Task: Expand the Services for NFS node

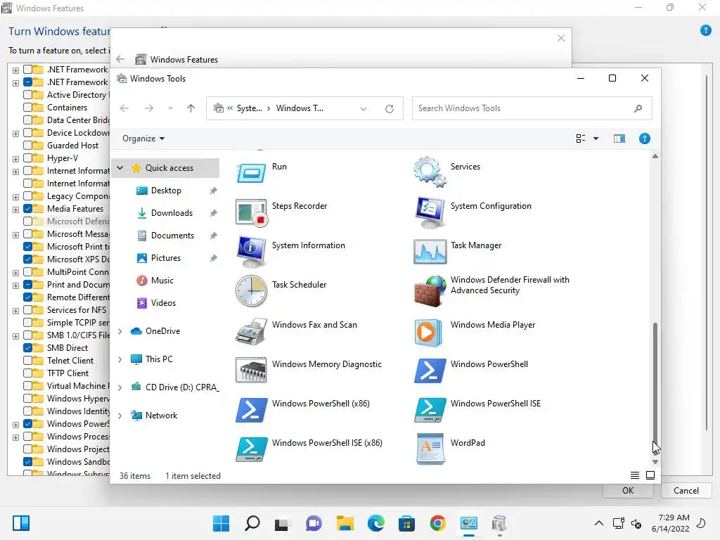Action: pos(15,311)
